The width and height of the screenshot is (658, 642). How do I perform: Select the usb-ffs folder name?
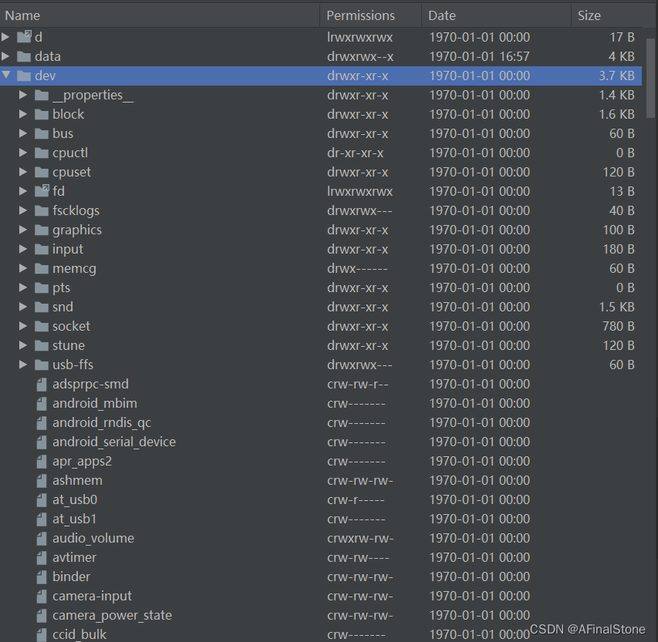73,365
